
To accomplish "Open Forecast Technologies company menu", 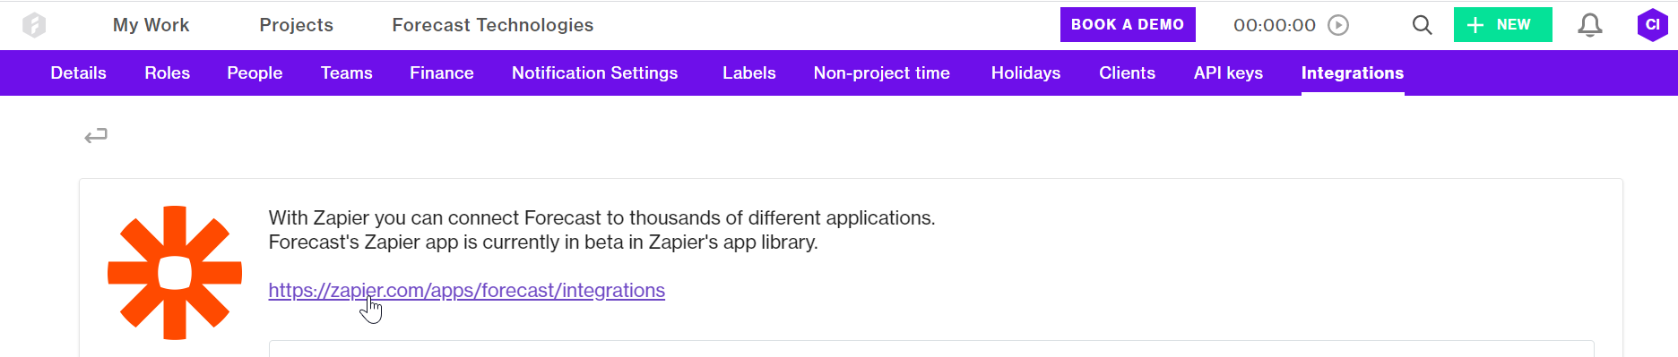I will click(493, 25).
